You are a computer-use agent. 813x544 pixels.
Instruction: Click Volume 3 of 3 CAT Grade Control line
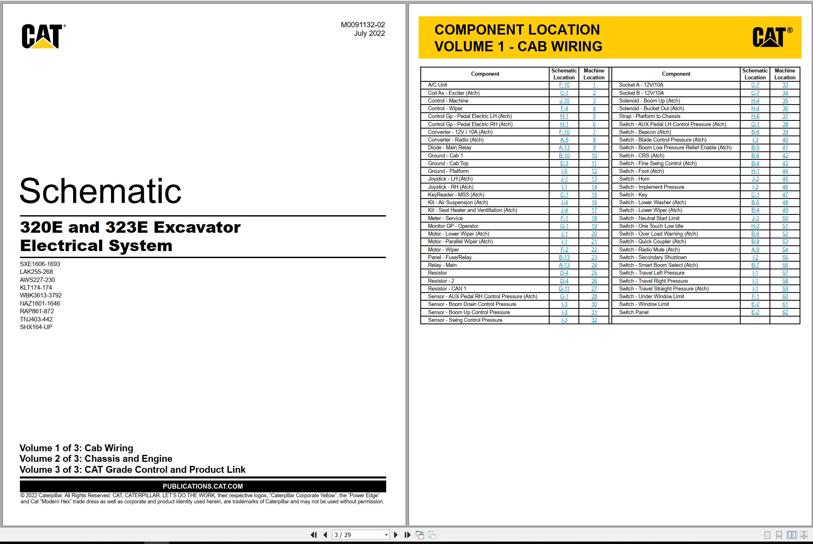coord(133,470)
